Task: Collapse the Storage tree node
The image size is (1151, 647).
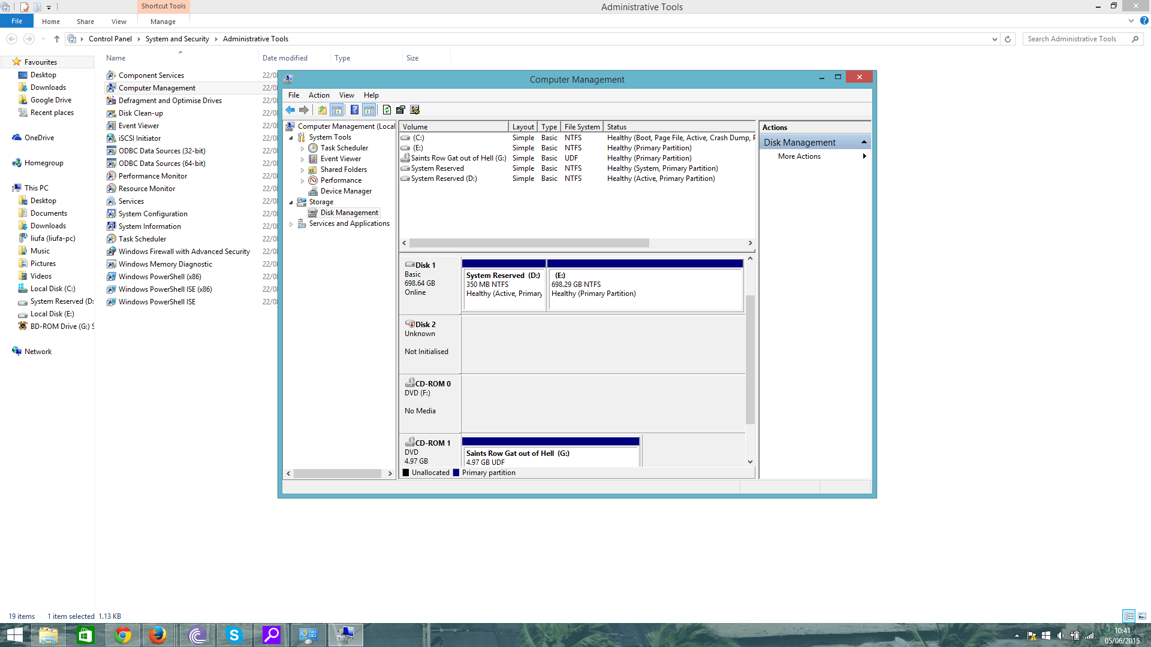Action: pyautogui.click(x=291, y=202)
